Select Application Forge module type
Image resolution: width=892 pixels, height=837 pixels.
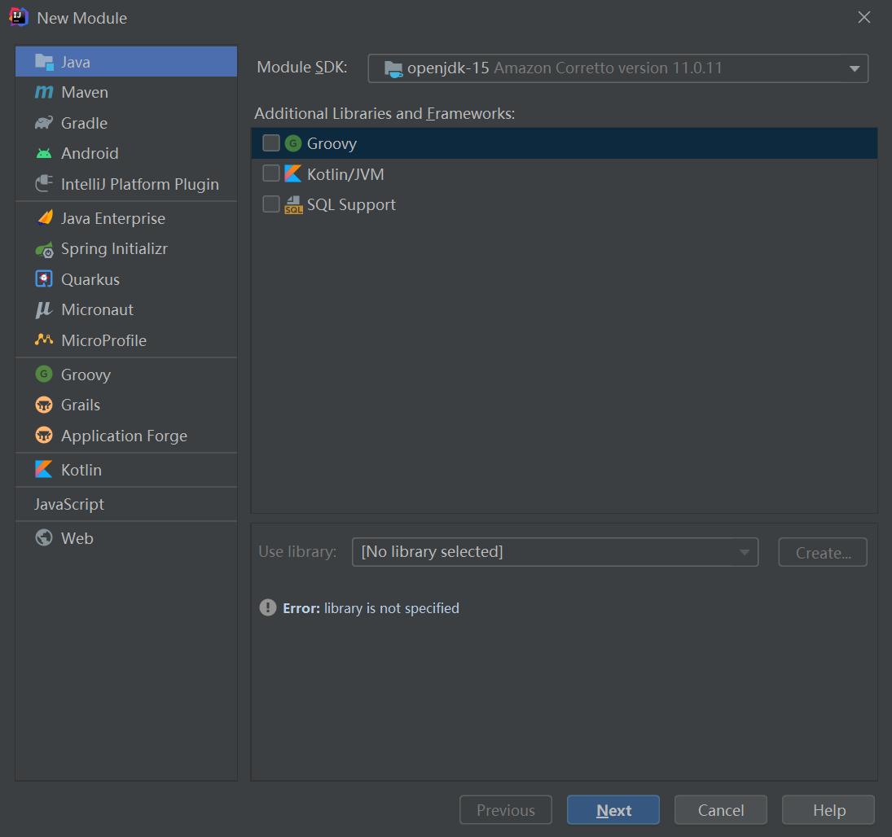click(126, 436)
